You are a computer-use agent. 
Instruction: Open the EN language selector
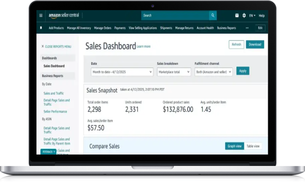coord(252,15)
